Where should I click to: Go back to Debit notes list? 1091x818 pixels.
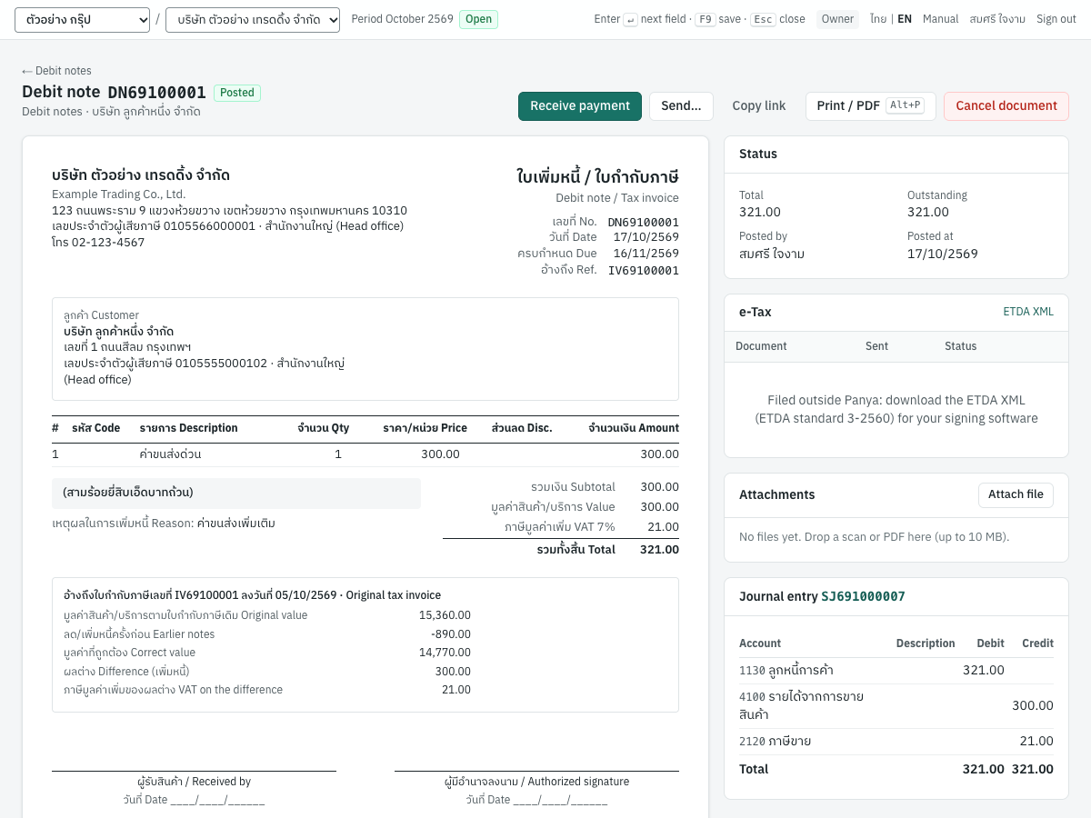click(x=56, y=71)
